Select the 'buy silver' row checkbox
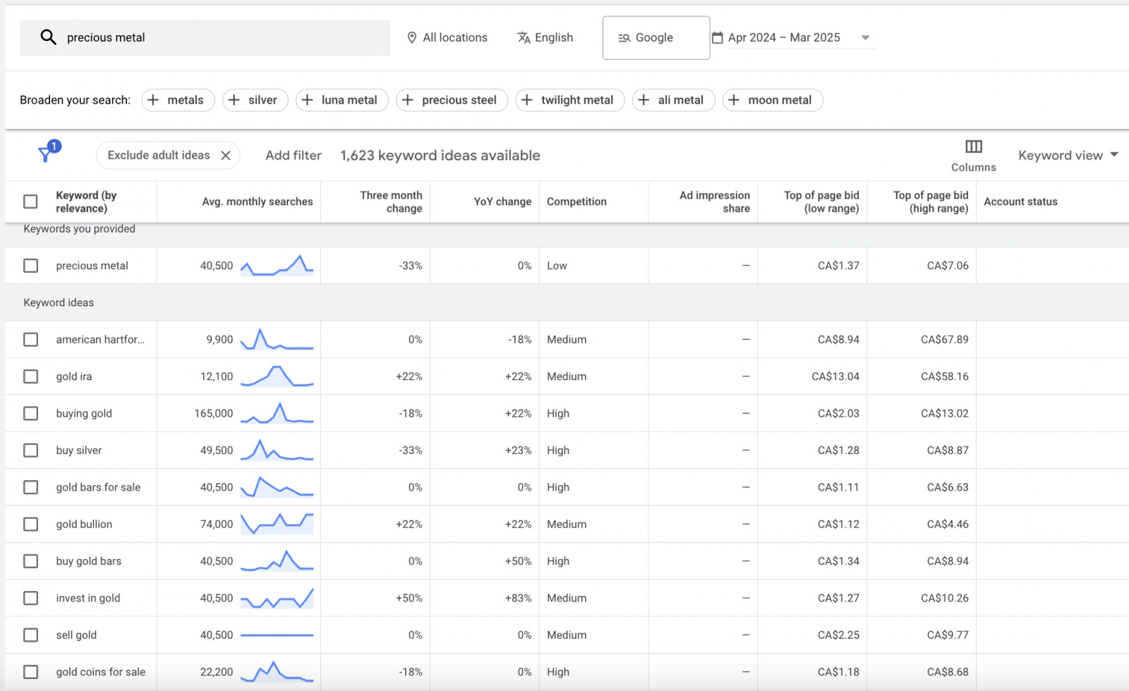This screenshot has height=691, width=1129. pos(30,451)
